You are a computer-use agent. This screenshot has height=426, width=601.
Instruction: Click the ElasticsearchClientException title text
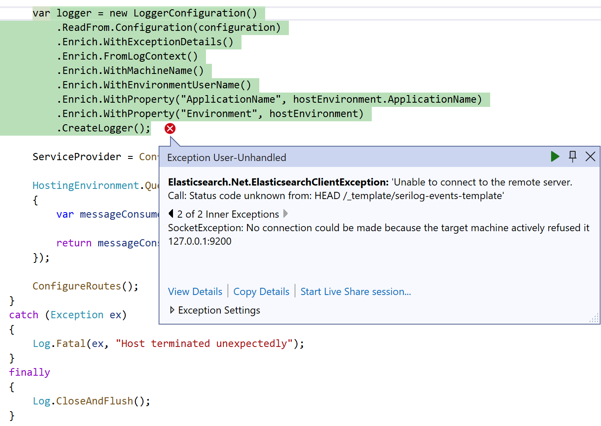[277, 182]
